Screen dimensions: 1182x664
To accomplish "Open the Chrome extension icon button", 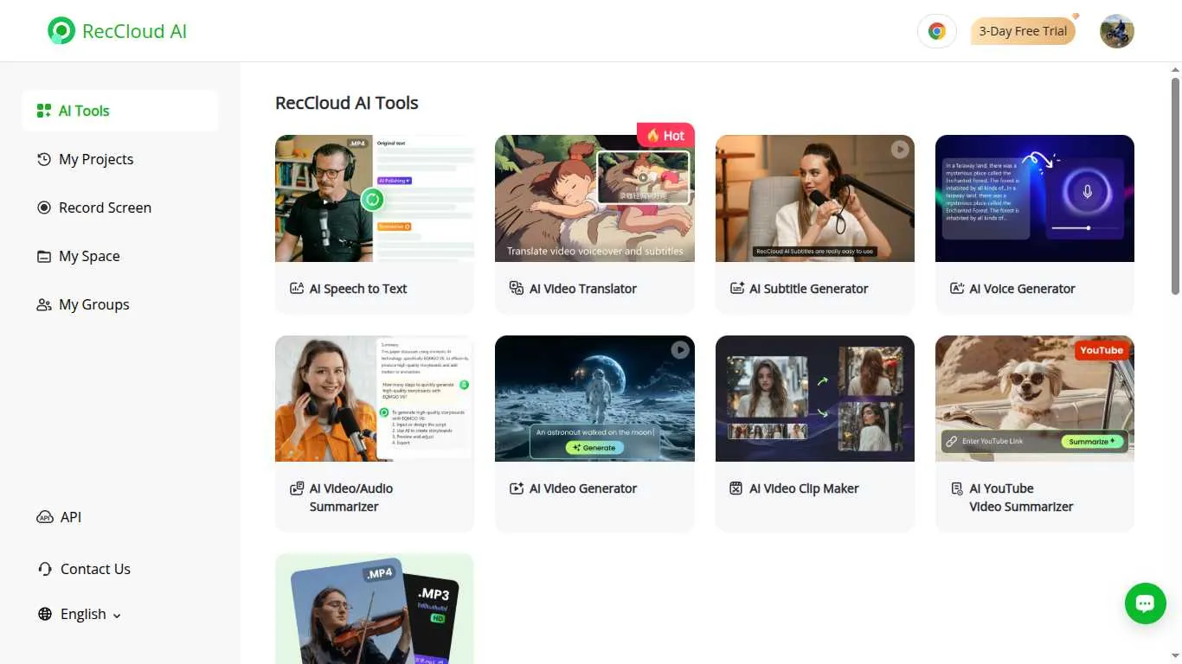I will pyautogui.click(x=936, y=31).
